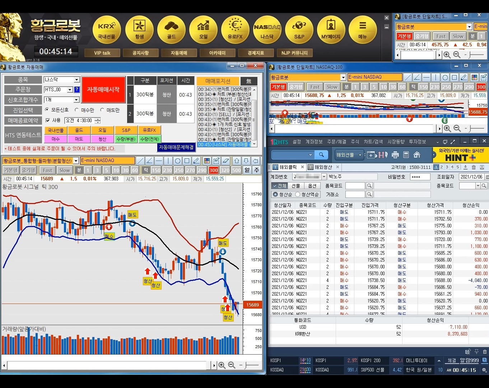Image resolution: width=489 pixels, height=388 pixels.
Task: Open 주문/체결 menu in 1QHTS
Action: [337, 142]
